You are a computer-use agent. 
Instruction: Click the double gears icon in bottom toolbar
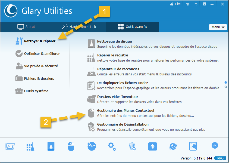112,146
